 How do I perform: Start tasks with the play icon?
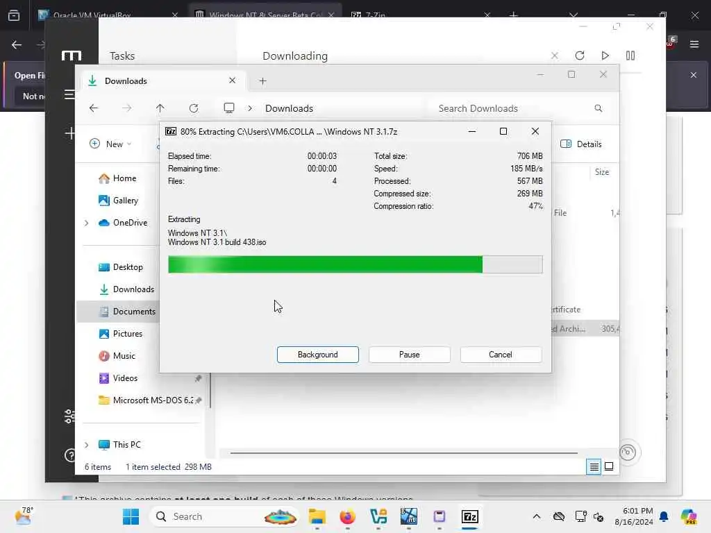(605, 56)
